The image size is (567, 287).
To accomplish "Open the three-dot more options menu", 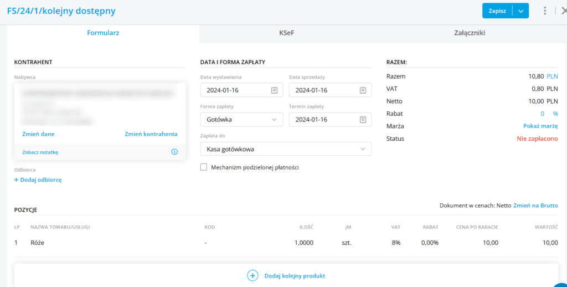I will coord(545,11).
